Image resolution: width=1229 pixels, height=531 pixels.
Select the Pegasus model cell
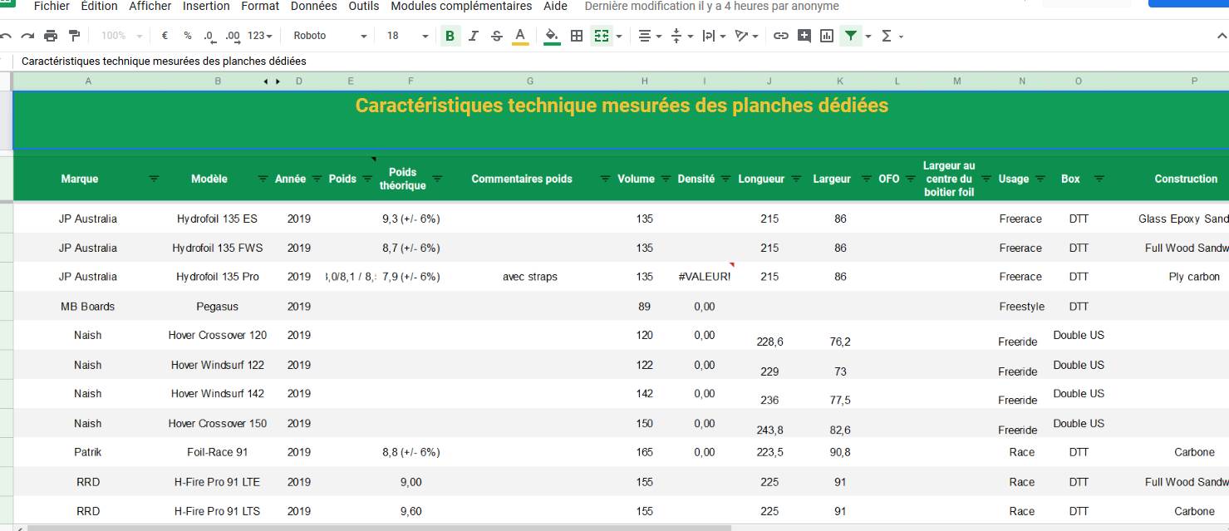click(x=218, y=307)
